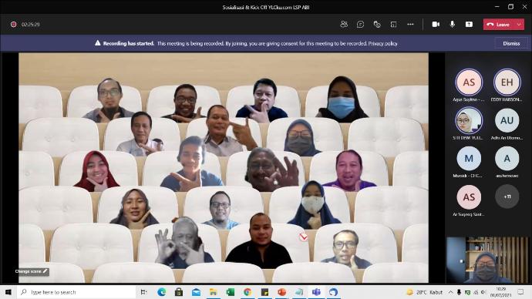
Task: Click the taskbar search box
Action: [x=76, y=292]
